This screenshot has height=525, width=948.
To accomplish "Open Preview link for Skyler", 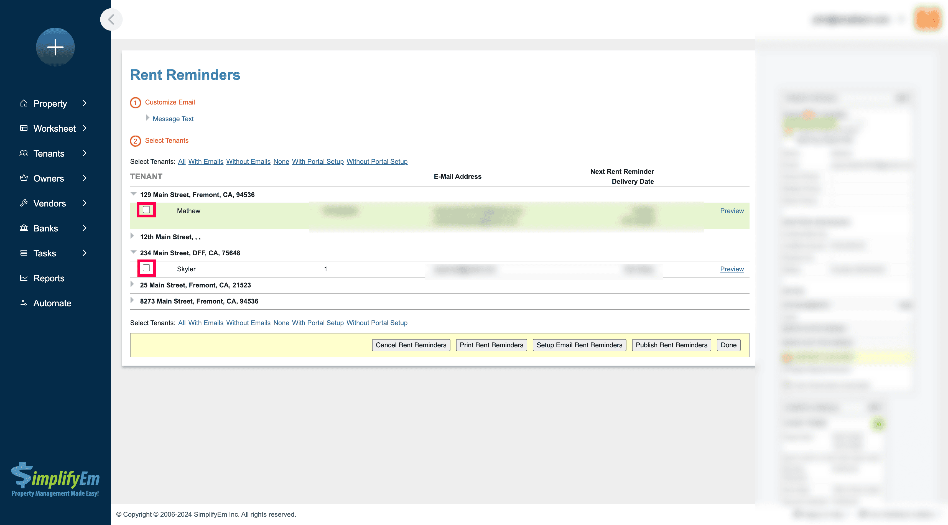I will coord(732,269).
